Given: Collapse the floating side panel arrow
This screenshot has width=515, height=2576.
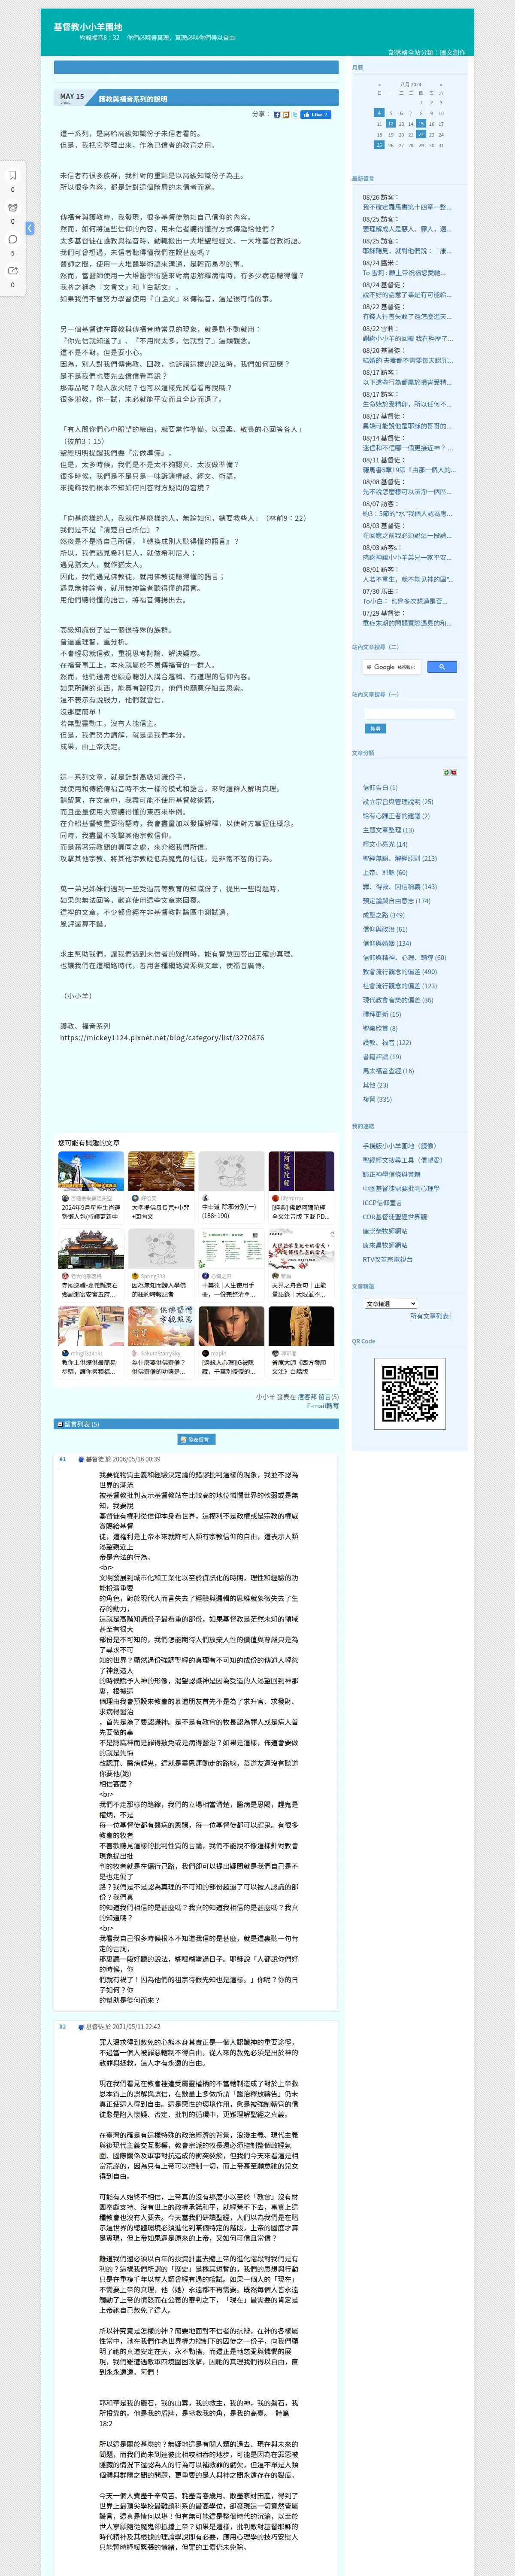Looking at the screenshot, I should pos(30,228).
